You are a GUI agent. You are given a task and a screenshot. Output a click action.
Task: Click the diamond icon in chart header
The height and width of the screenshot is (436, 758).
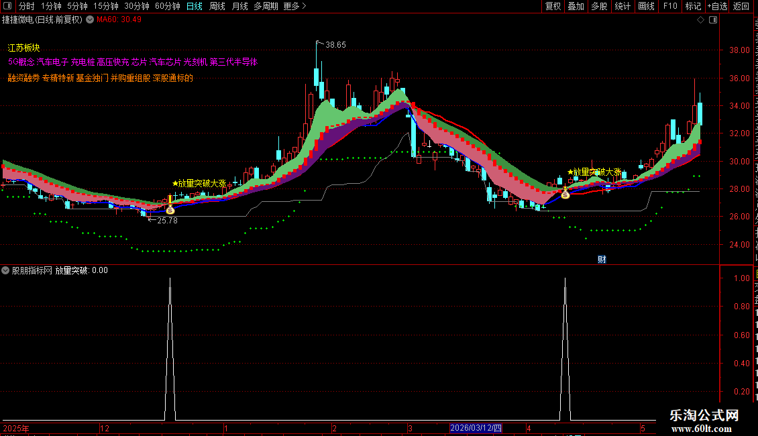click(x=700, y=20)
